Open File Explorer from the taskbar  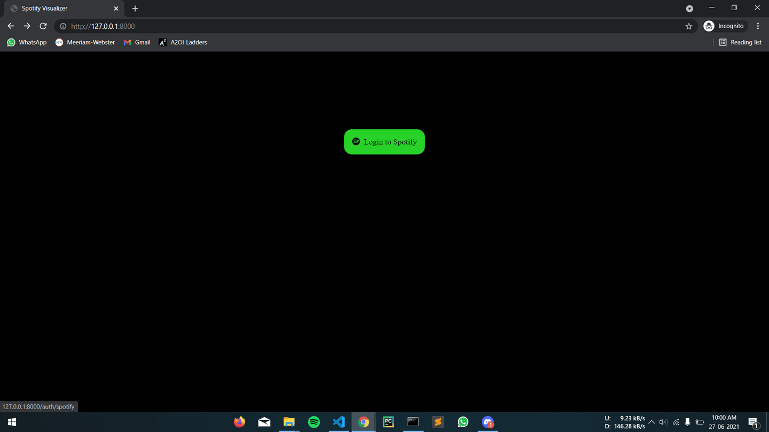point(289,422)
